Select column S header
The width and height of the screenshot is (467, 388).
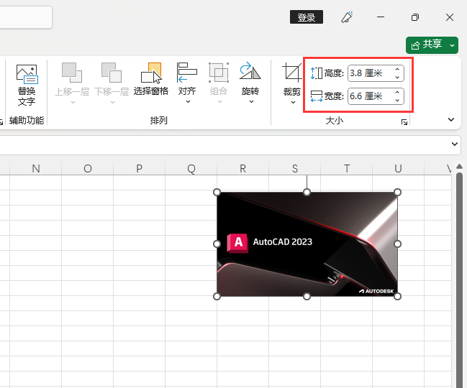pos(295,169)
